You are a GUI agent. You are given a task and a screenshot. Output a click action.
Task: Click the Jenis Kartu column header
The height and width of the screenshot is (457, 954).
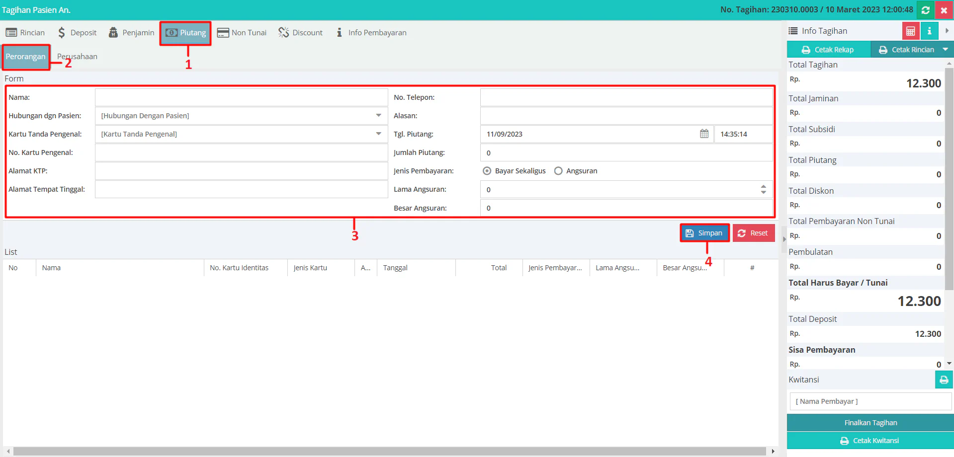pyautogui.click(x=321, y=268)
